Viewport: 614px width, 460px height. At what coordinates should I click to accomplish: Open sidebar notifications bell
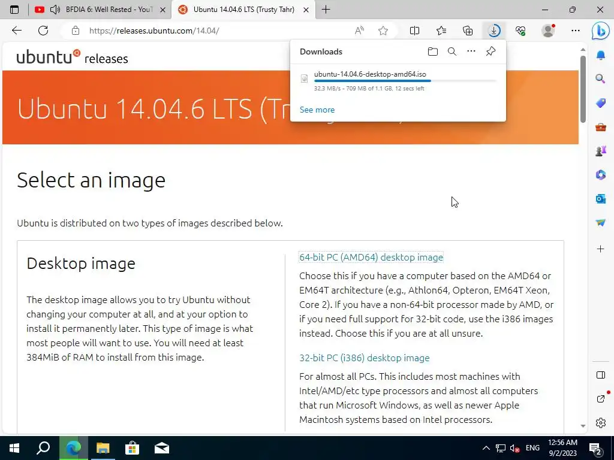tap(600, 55)
